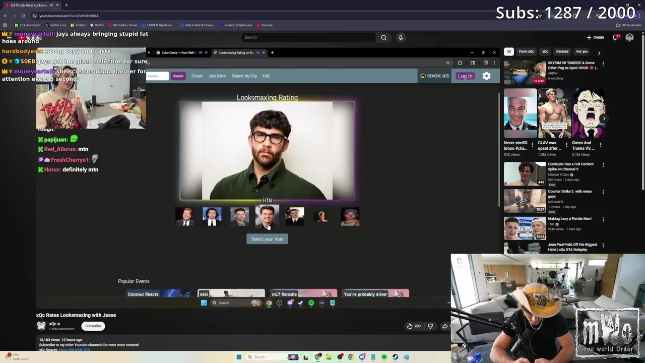Click the YouTube Create button

(x=595, y=37)
